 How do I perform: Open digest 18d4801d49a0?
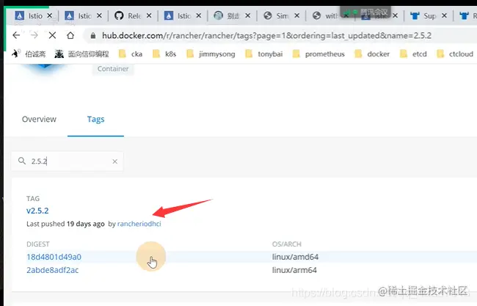(x=54, y=257)
